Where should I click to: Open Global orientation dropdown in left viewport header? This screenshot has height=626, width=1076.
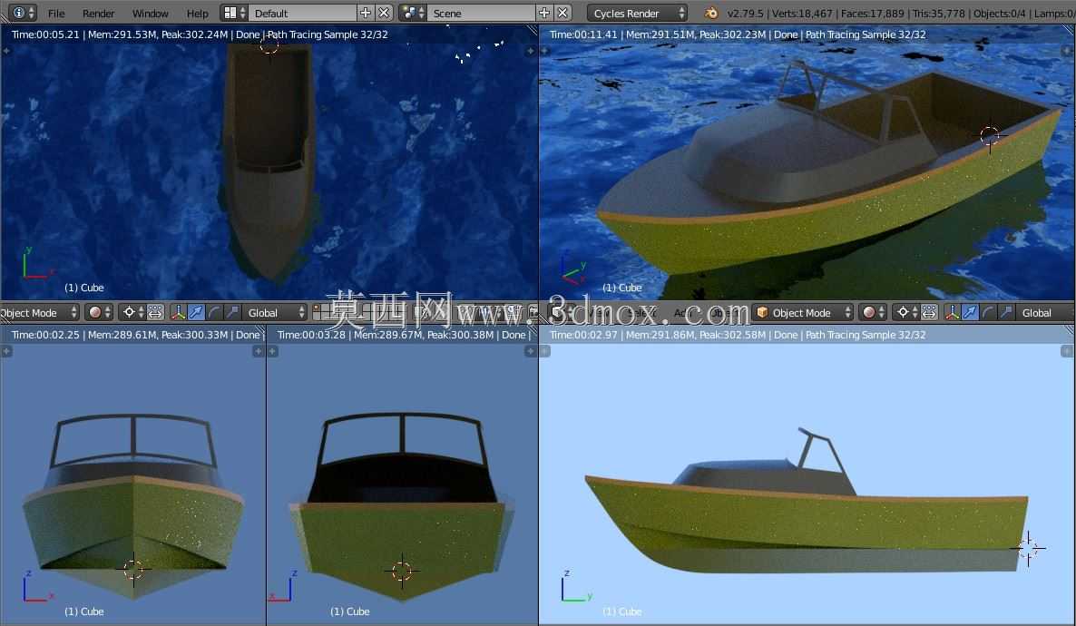pyautogui.click(x=275, y=312)
